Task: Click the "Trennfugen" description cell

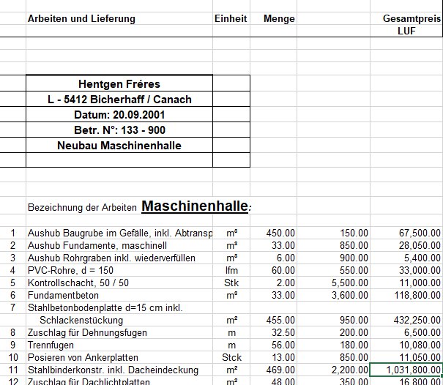Action: (x=51, y=345)
